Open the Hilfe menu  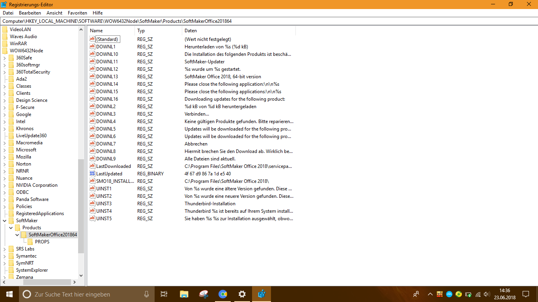(98, 13)
